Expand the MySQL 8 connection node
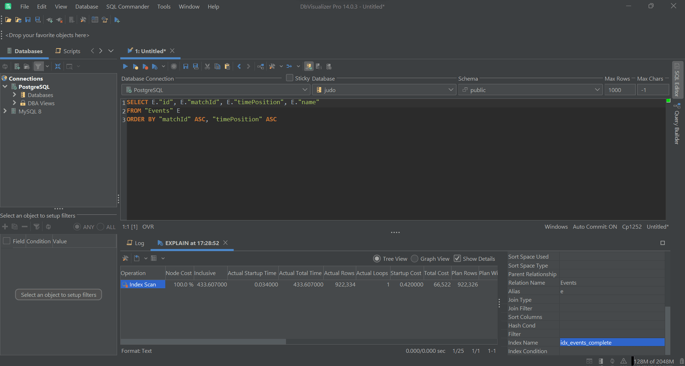 pyautogui.click(x=5, y=111)
